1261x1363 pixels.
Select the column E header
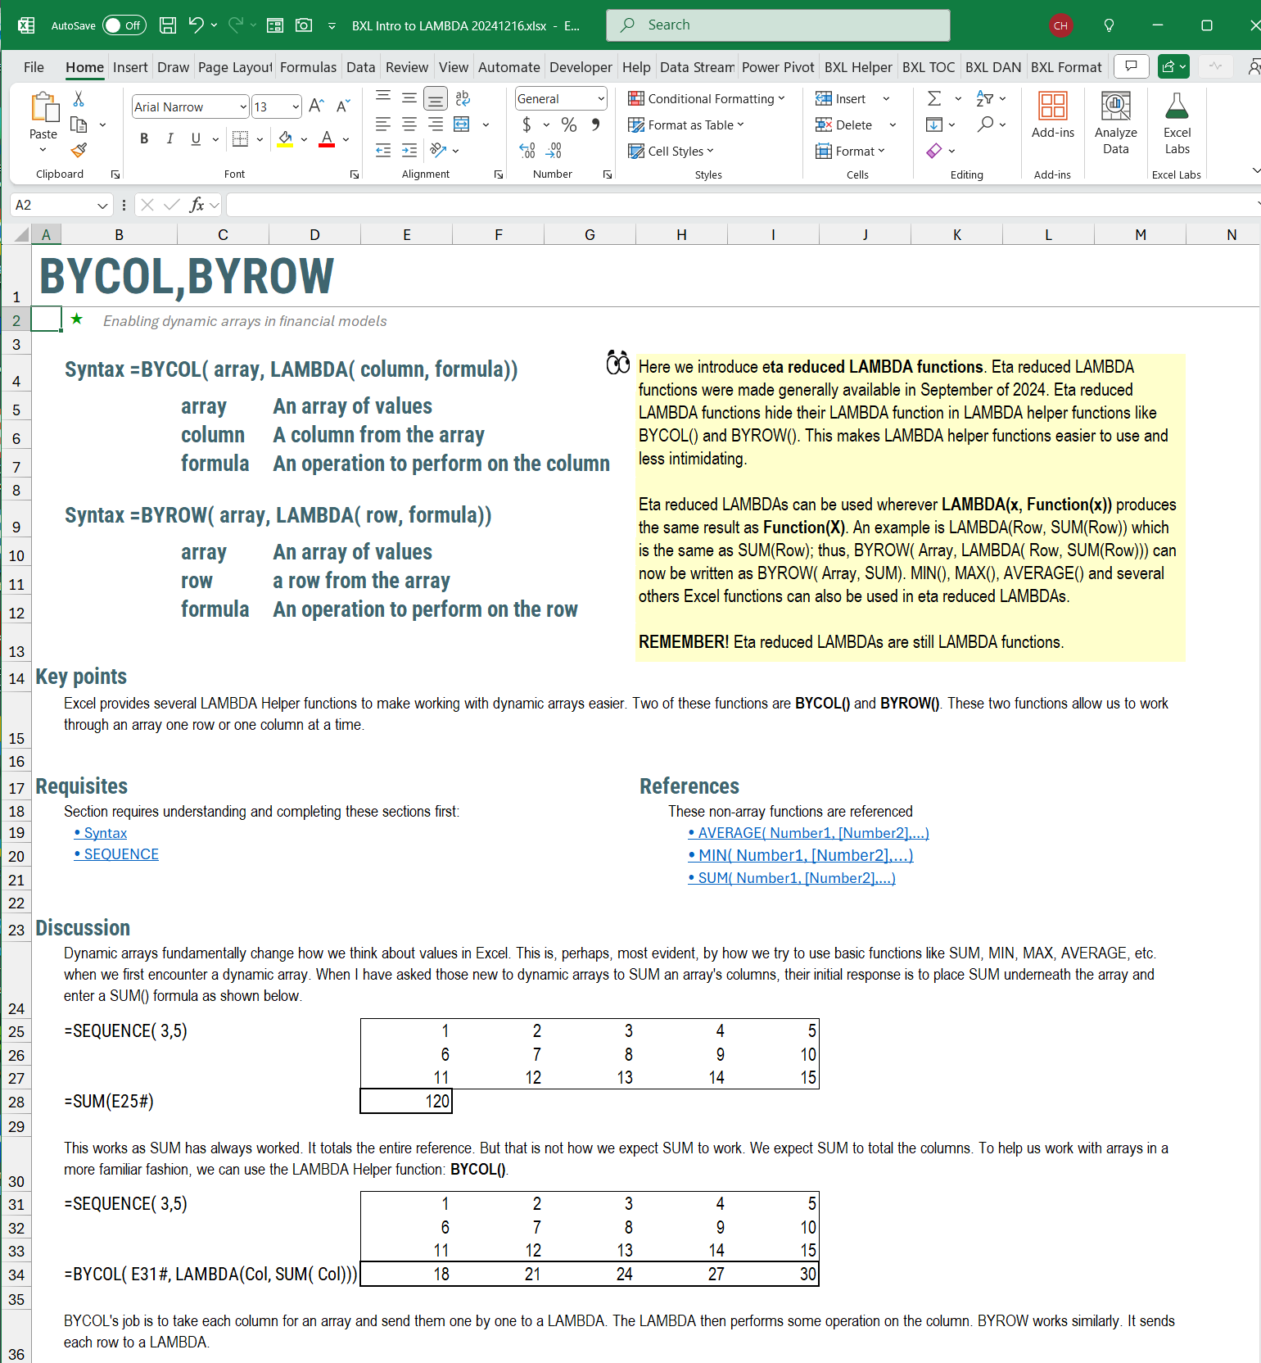coord(407,235)
